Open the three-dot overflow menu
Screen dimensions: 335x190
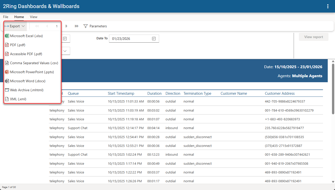click(328, 6)
